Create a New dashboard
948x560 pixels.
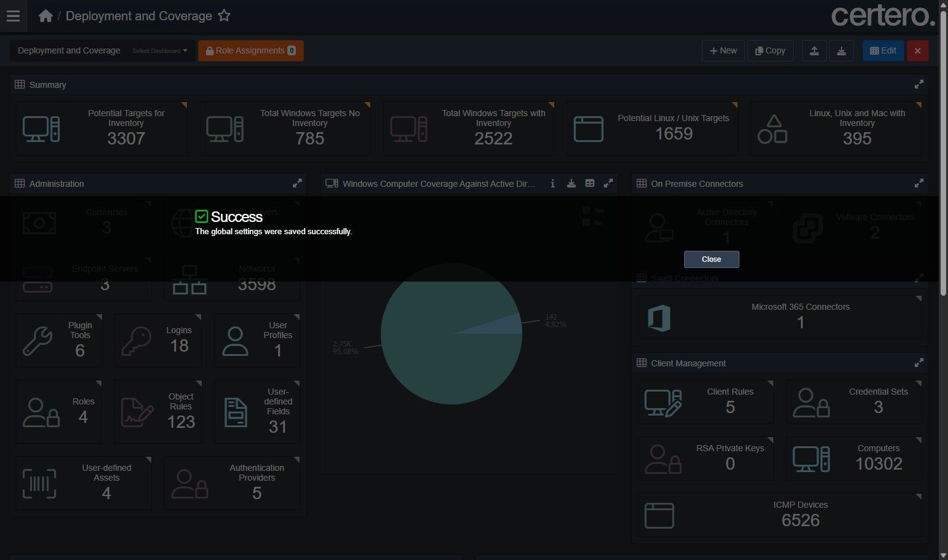(723, 50)
